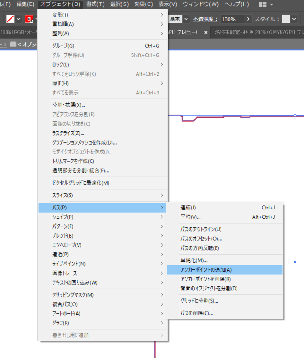Choose アンカーポイントの追加(A)
The height and width of the screenshot is (358, 304).
click(x=225, y=270)
